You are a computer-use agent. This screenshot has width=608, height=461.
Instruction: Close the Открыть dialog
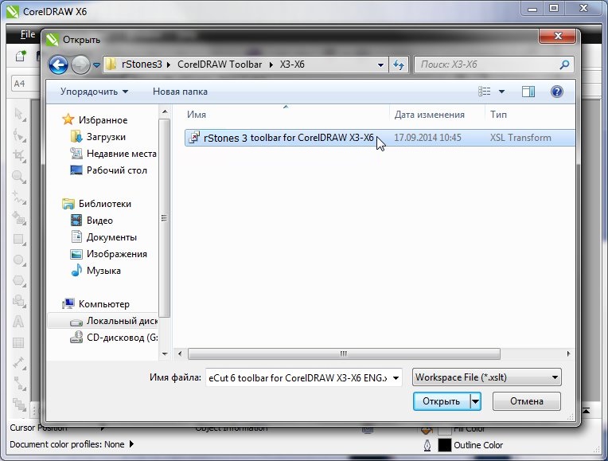coord(558,36)
